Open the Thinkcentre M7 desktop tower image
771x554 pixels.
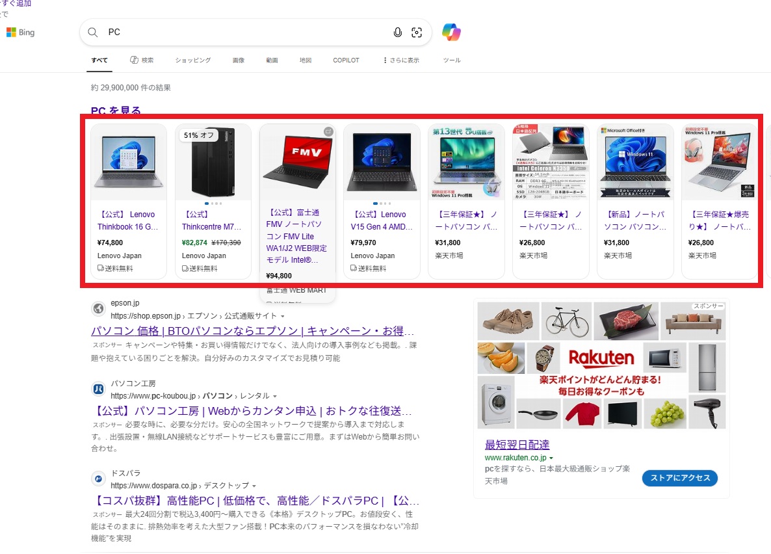tap(213, 162)
